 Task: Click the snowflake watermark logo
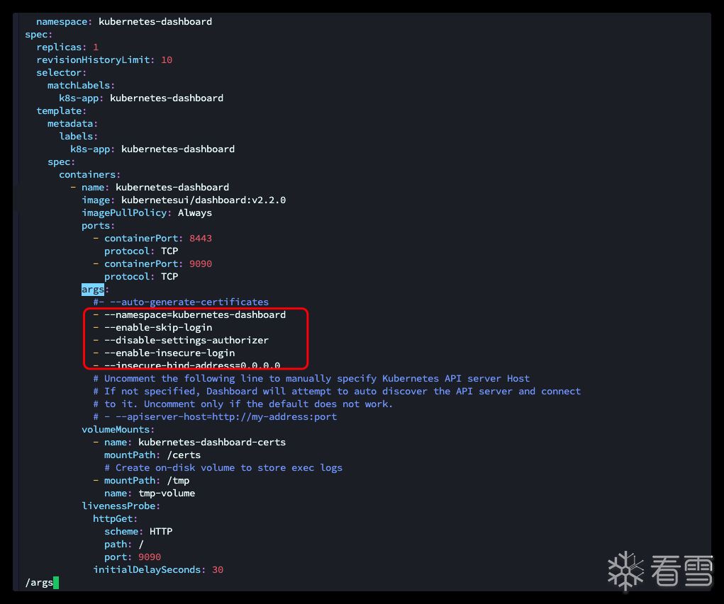tap(625, 571)
